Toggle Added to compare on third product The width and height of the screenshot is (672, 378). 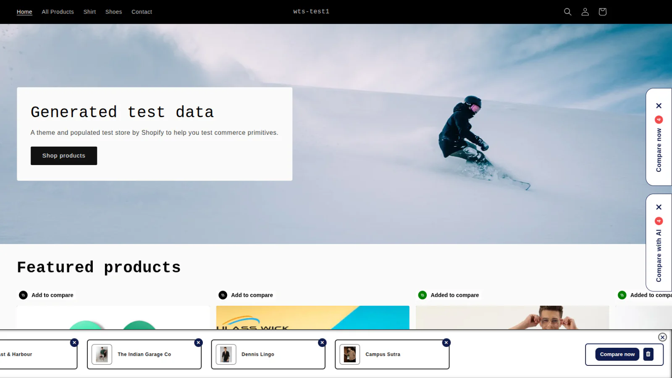tap(449, 295)
